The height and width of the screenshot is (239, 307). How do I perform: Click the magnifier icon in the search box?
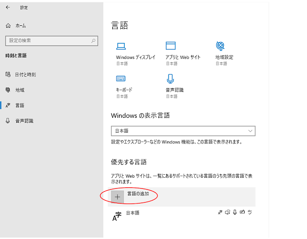point(94,41)
